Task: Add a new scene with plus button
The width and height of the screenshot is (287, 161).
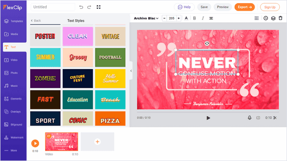Action: pyautogui.click(x=97, y=141)
